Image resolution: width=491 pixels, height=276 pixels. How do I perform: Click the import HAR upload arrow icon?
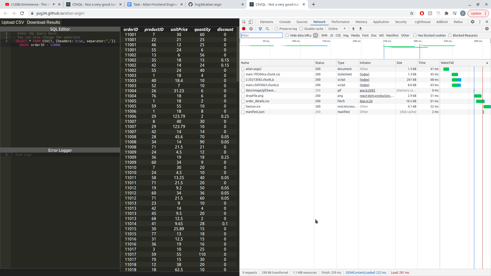pos(353,29)
